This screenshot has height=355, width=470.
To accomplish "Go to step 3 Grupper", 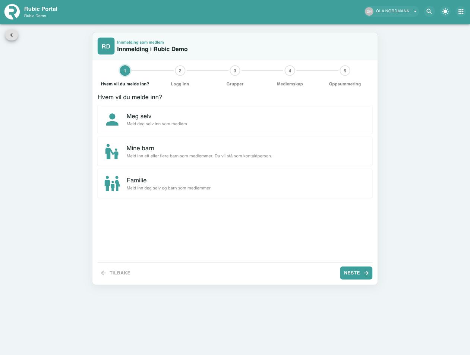I will (235, 70).
